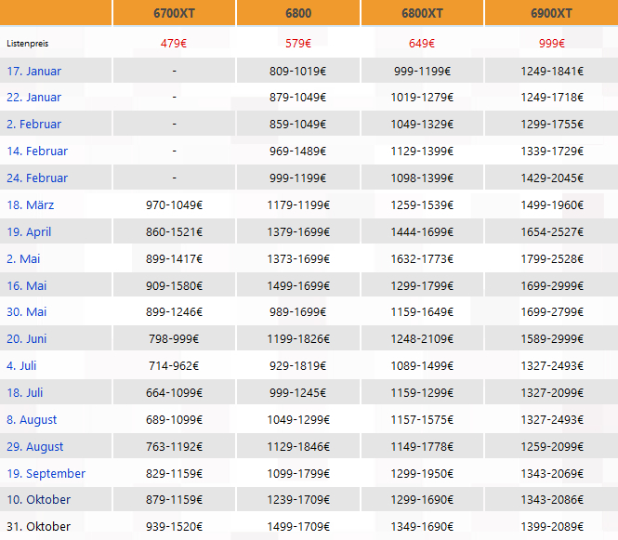Image resolution: width=618 pixels, height=540 pixels.
Task: Select the 649€ list price
Action: (x=422, y=44)
